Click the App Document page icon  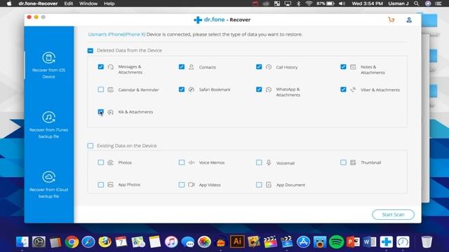pyautogui.click(x=269, y=185)
